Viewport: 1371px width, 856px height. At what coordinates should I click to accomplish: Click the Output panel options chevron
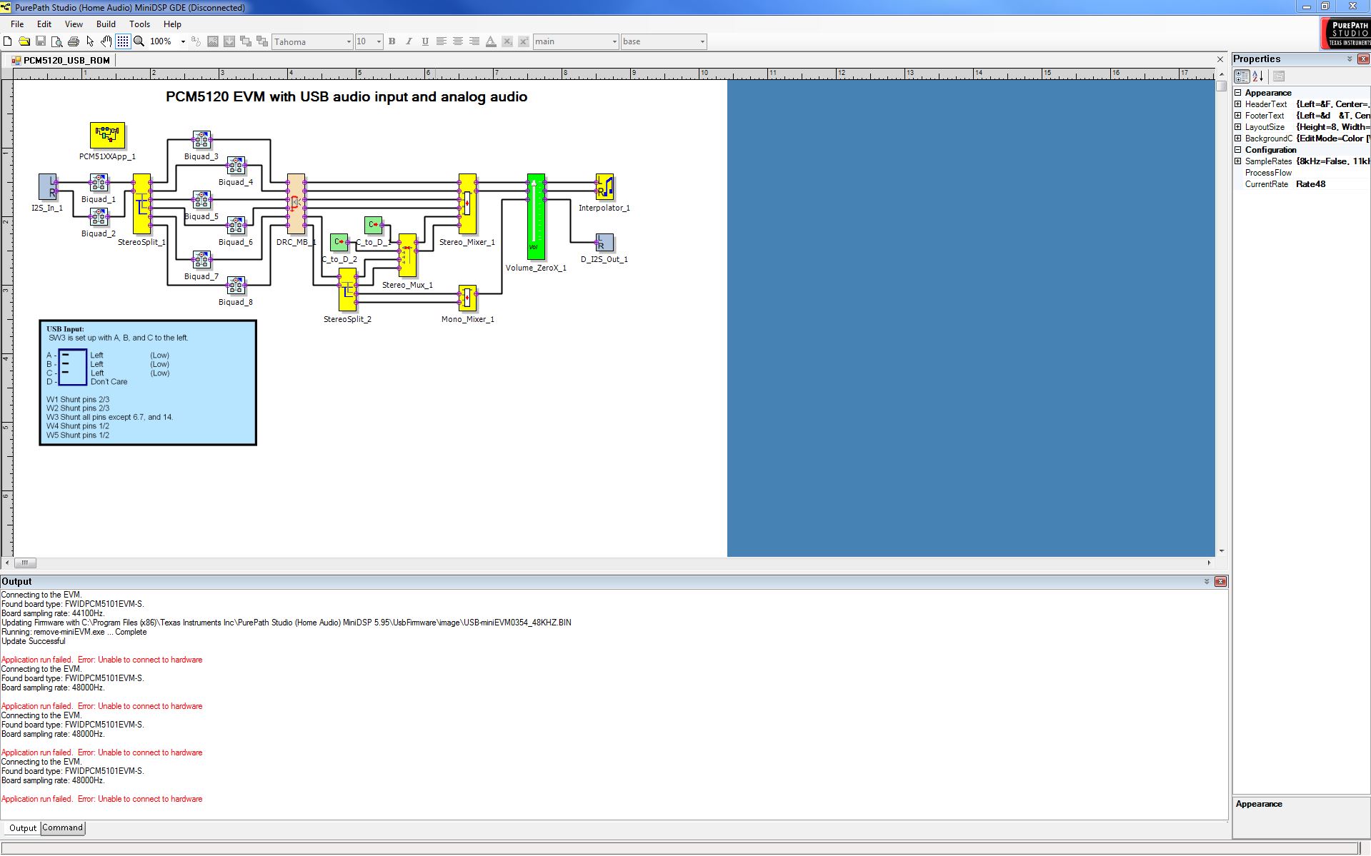click(x=1207, y=582)
